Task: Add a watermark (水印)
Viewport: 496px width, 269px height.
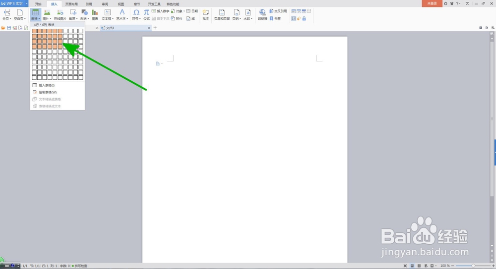Action: (x=248, y=14)
